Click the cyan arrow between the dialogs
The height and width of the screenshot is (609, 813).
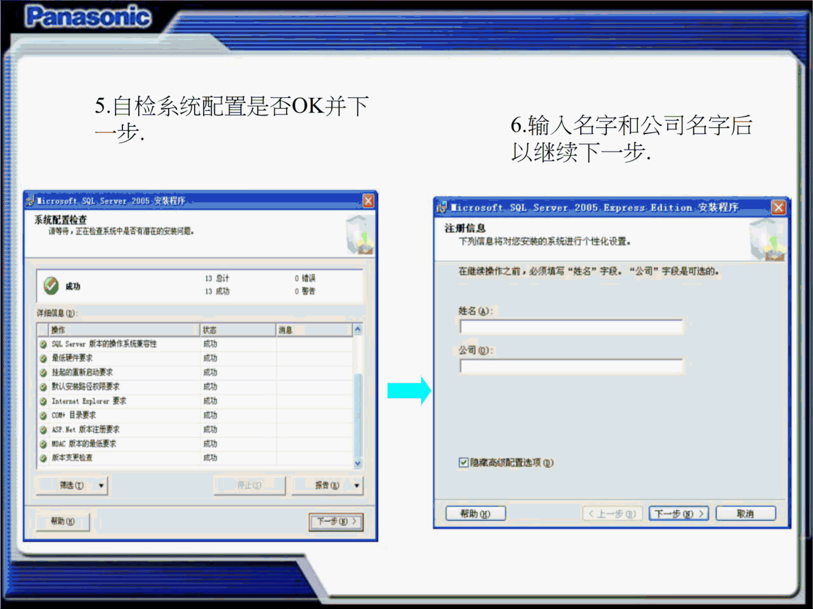[409, 391]
